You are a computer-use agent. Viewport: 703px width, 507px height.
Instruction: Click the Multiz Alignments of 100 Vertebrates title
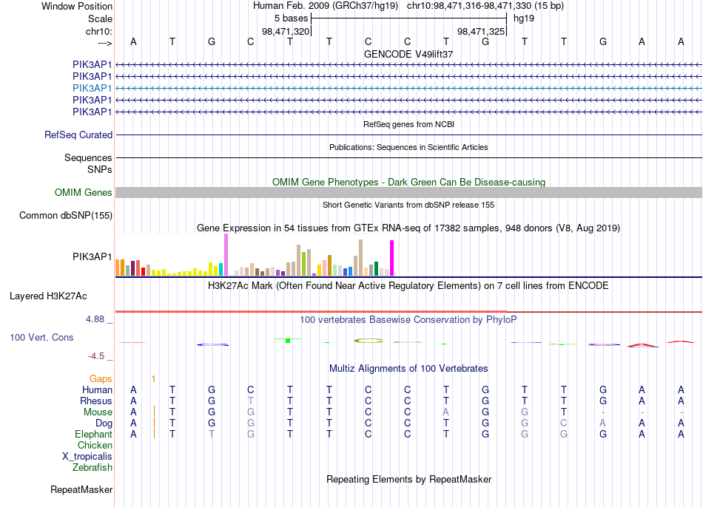coord(408,369)
